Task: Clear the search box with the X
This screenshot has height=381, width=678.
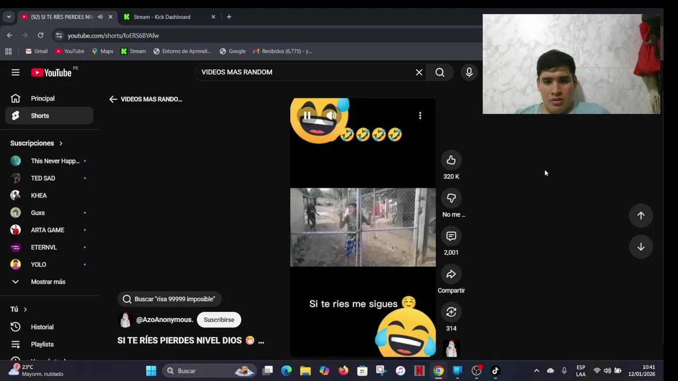Action: coord(419,72)
